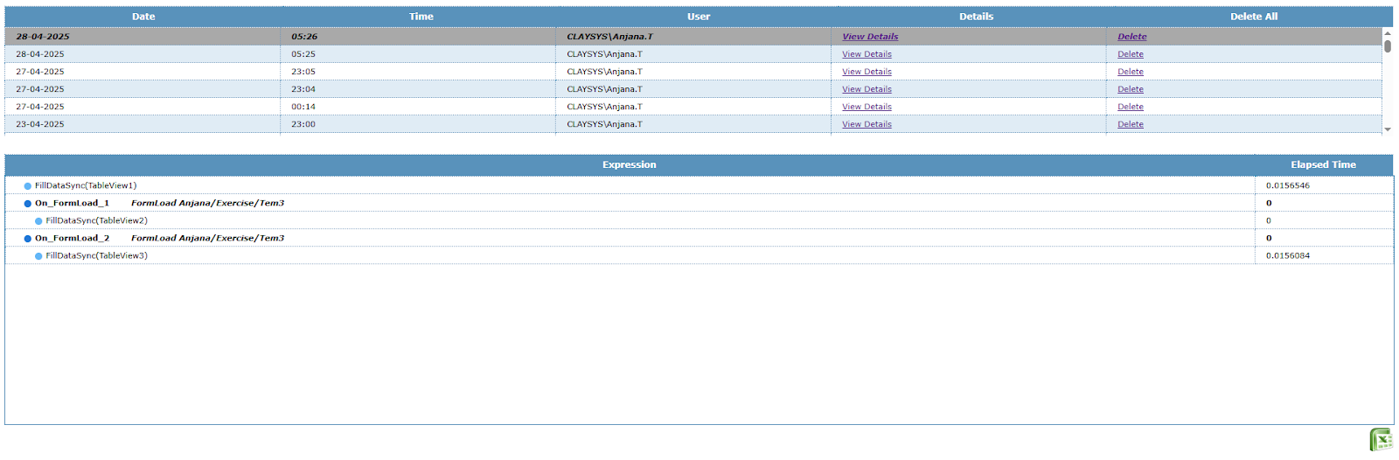The height and width of the screenshot is (460, 1399).
Task: Click the Delete All column header
Action: (1253, 17)
